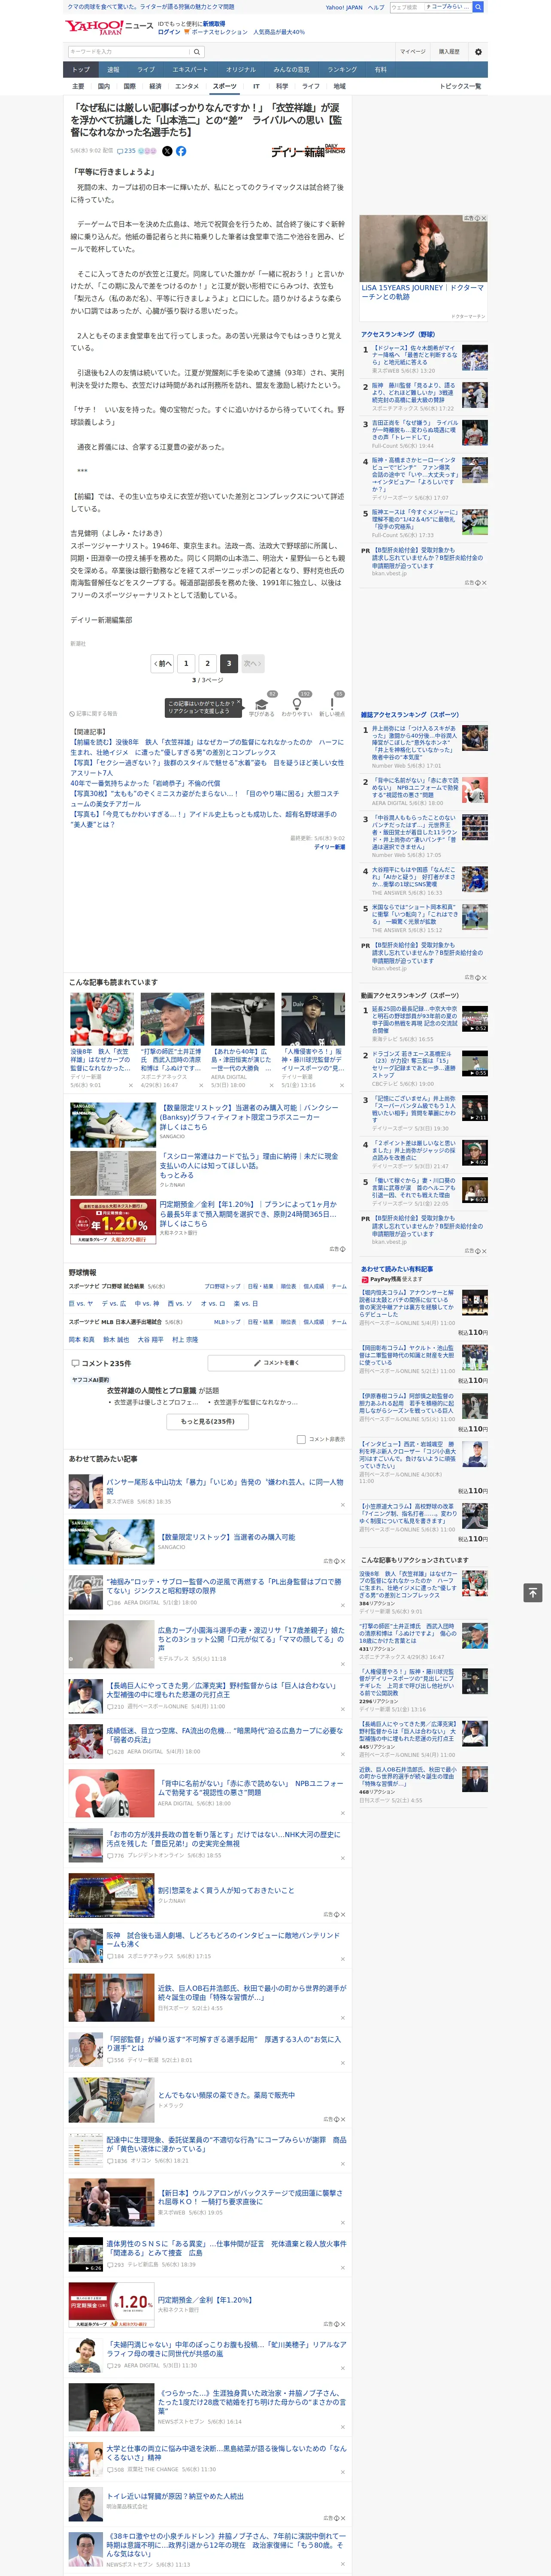Select the ライブ navigation tab
This screenshot has width=551, height=2576.
click(146, 70)
